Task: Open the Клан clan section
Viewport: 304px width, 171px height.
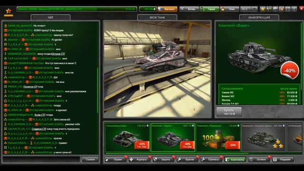Action: [229, 9]
